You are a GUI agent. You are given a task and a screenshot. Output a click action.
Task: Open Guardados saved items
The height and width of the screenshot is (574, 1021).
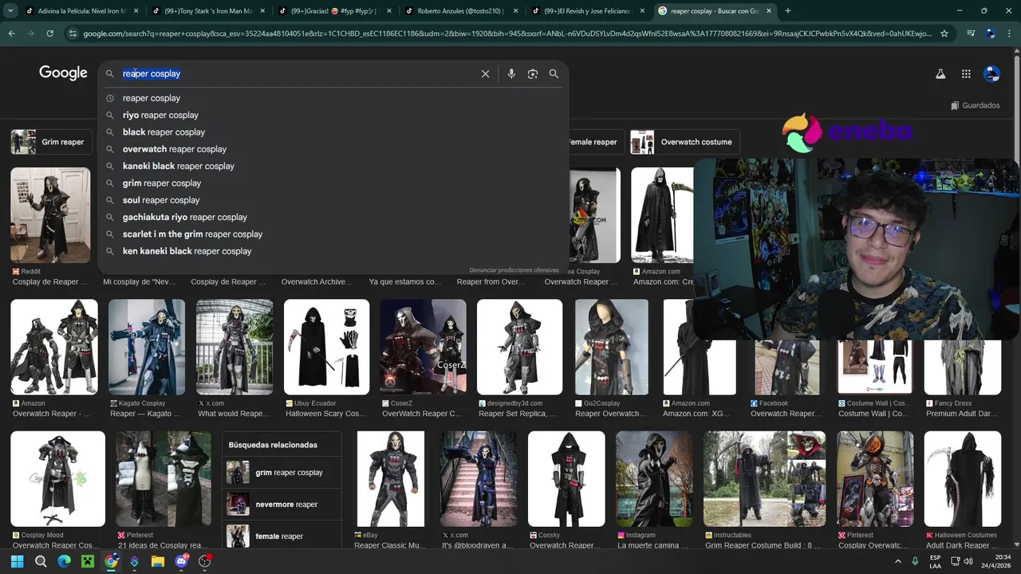(x=976, y=105)
